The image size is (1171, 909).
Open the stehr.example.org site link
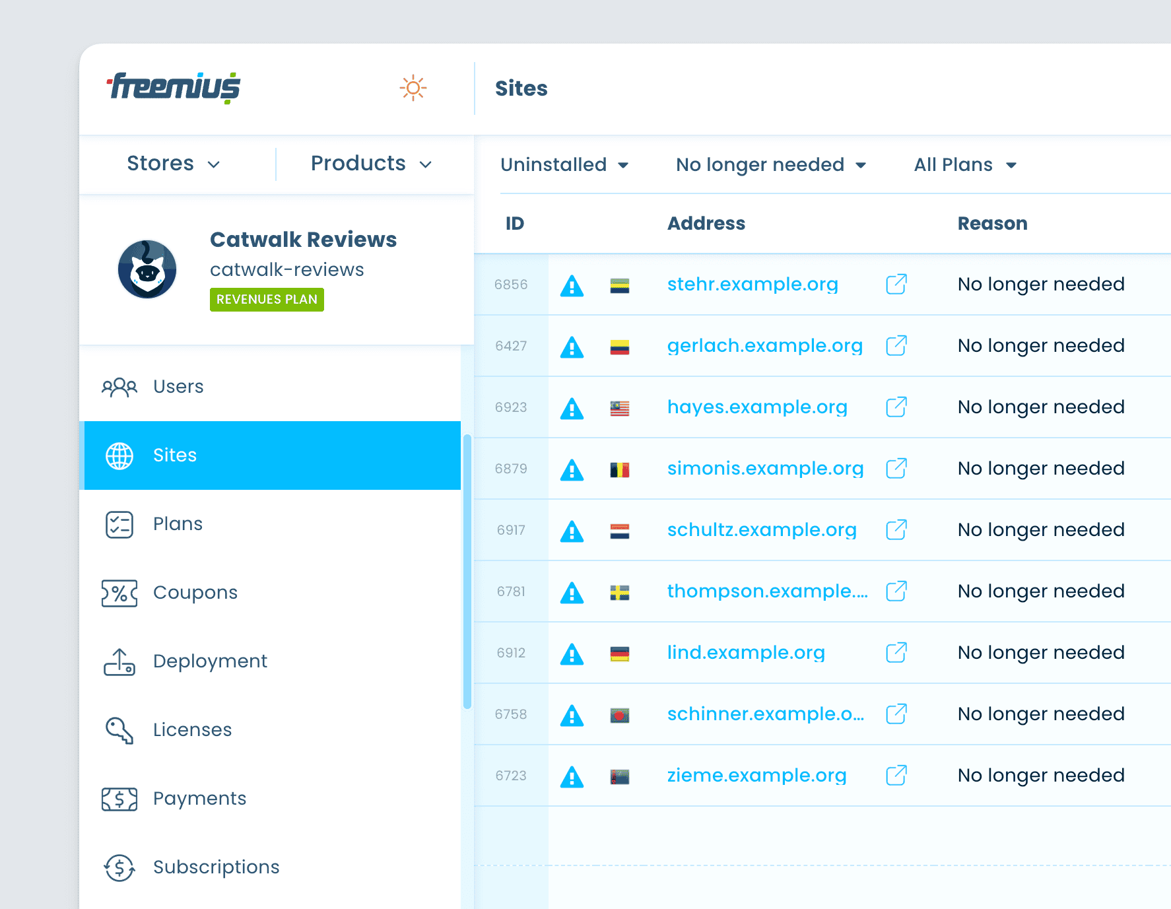(753, 284)
